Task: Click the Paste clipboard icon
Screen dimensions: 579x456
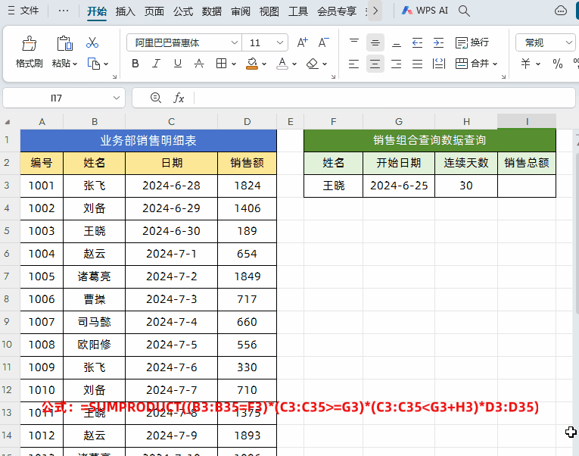Action: click(x=64, y=44)
